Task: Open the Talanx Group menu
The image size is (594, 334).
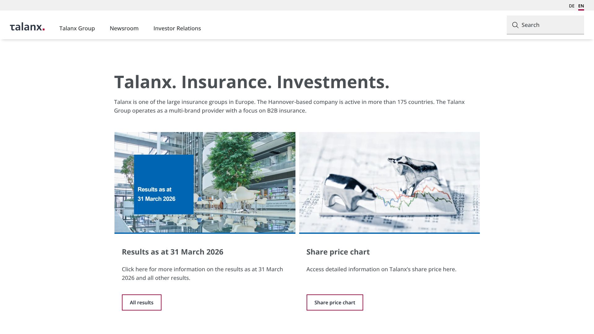Action: pyautogui.click(x=77, y=28)
